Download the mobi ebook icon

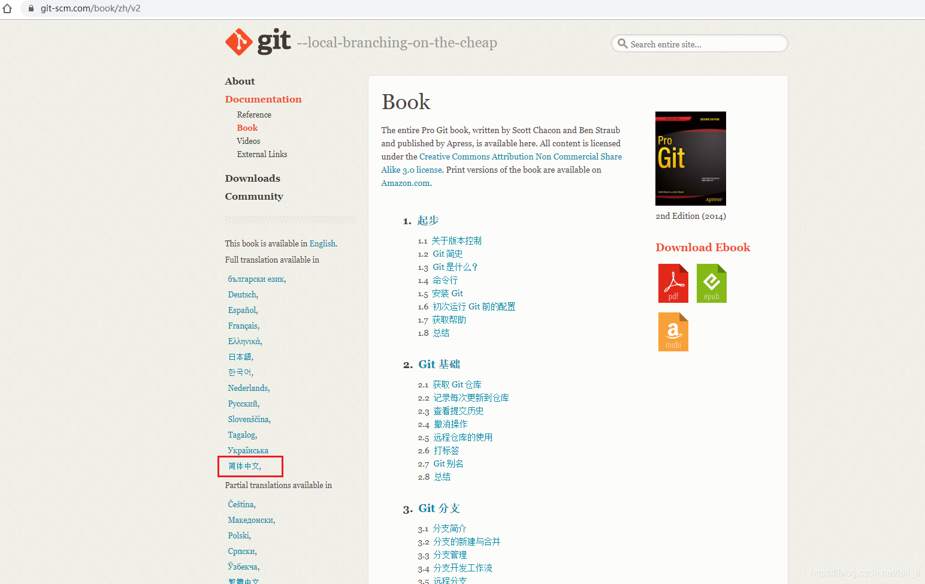coord(673,332)
